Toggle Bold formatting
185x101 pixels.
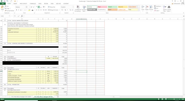[17, 10]
